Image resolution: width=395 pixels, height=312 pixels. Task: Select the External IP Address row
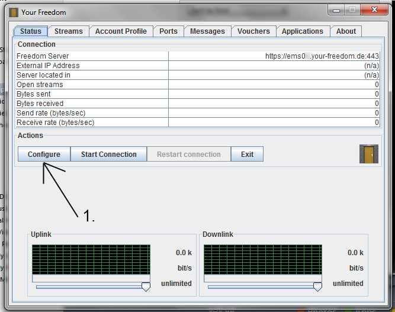click(x=198, y=66)
